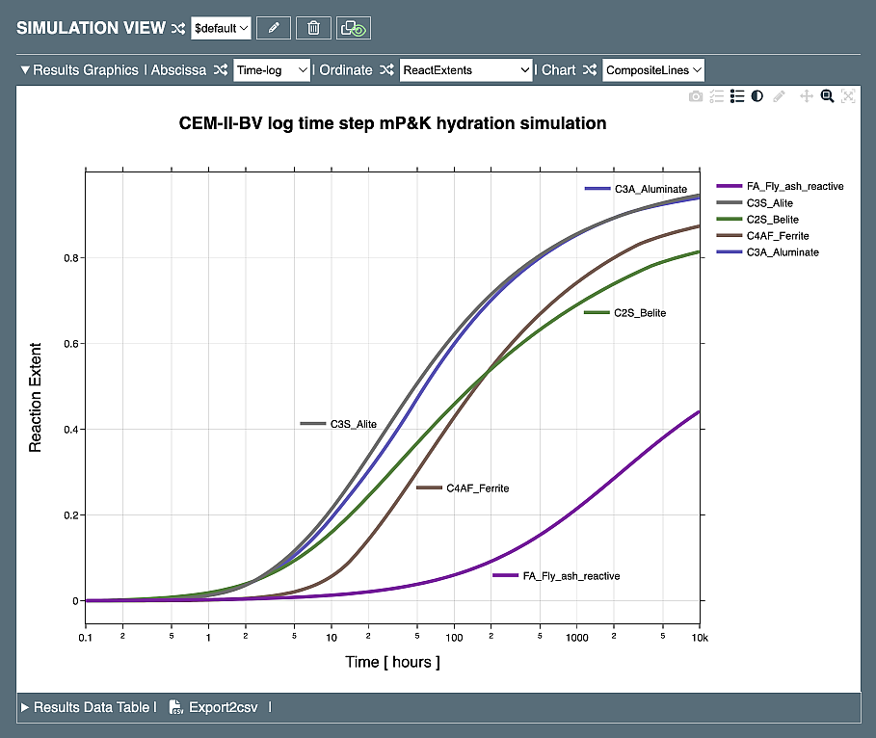This screenshot has width=876, height=738.
Task: Click the trash delete view button
Action: [x=313, y=28]
